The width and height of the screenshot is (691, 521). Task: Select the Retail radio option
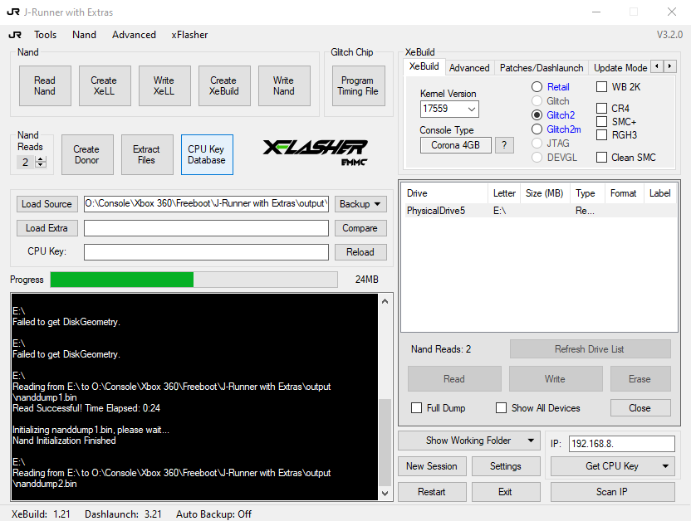coord(537,87)
